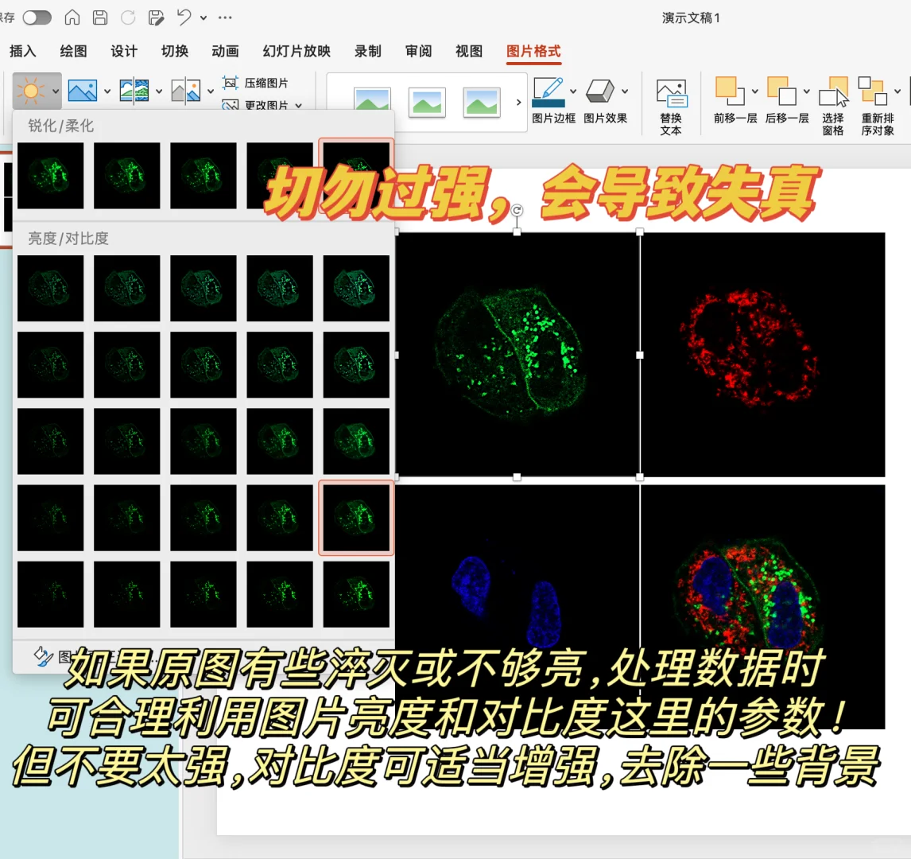Switch to the 录制 tab
911x859 pixels.
tap(368, 51)
